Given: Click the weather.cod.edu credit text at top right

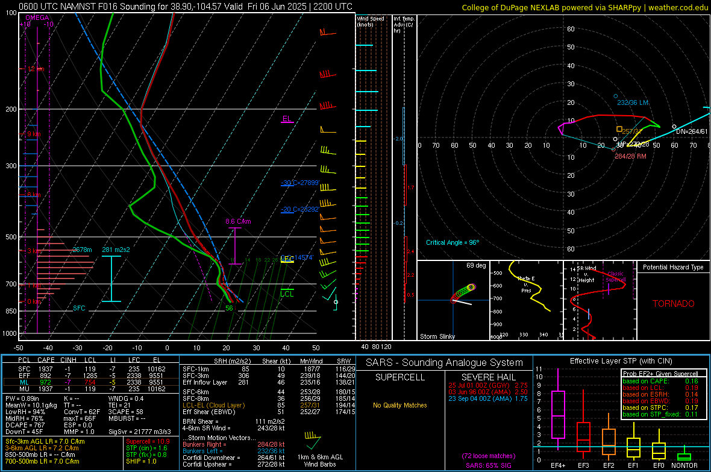Looking at the screenshot, I should (678, 7).
